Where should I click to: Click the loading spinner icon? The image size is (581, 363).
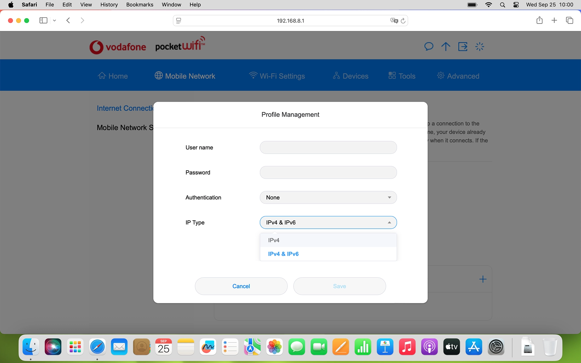480,46
